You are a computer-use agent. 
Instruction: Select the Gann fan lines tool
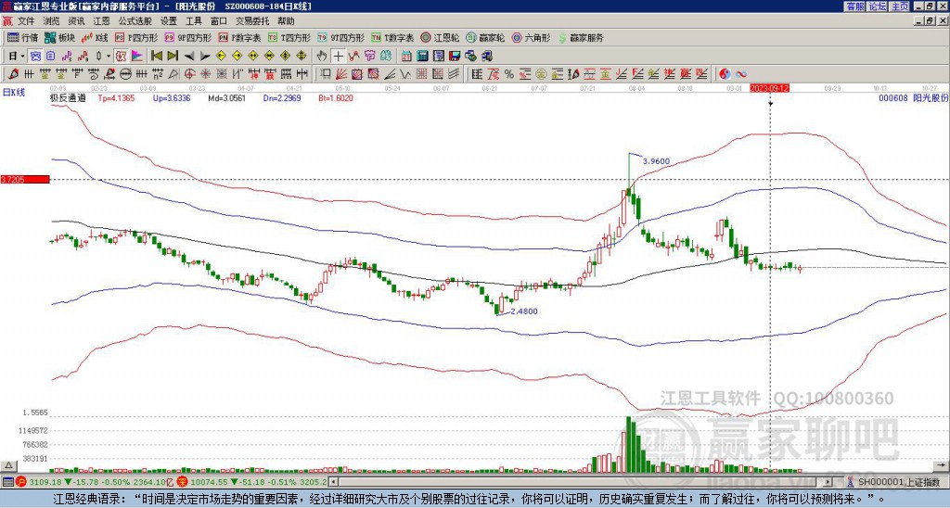click(x=341, y=74)
